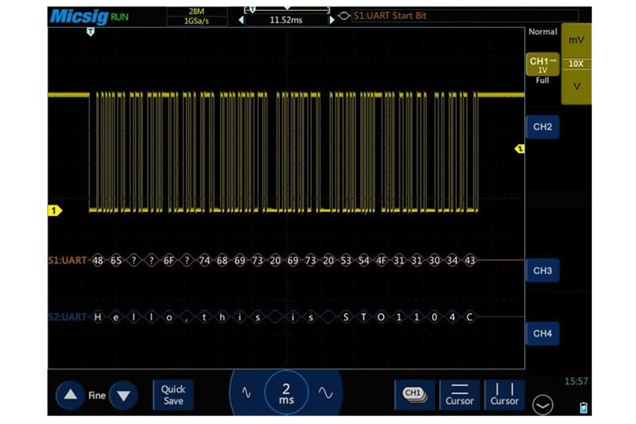Increase timebase with right wave icon
The height and width of the screenshot is (424, 636).
coord(325,393)
